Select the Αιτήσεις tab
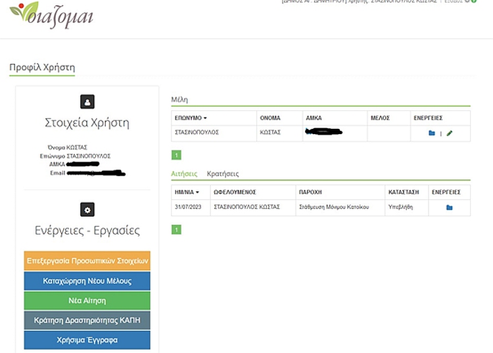This screenshot has width=493, height=353. click(x=184, y=174)
